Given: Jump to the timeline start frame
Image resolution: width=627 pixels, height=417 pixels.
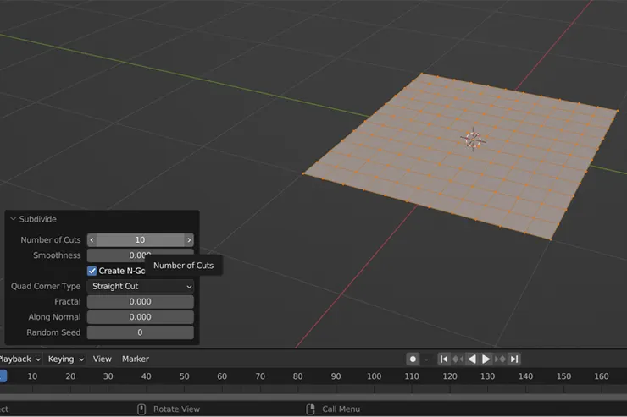Looking at the screenshot, I should point(443,359).
